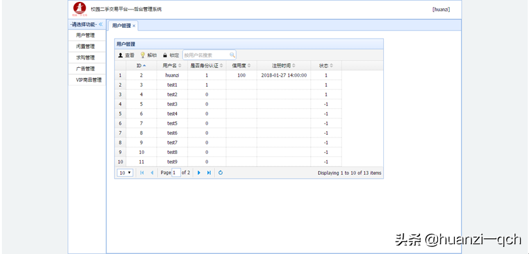Click the Displaying 1 to 10 of 13 items text

(x=350, y=173)
